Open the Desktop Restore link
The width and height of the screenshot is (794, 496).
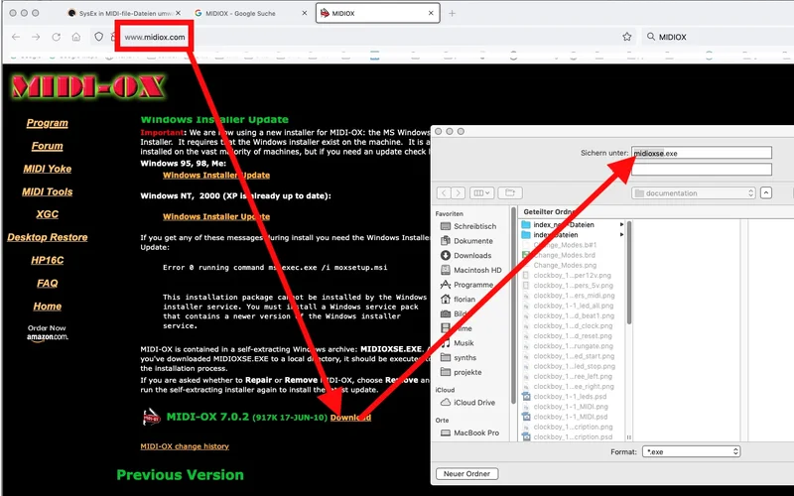coord(47,237)
